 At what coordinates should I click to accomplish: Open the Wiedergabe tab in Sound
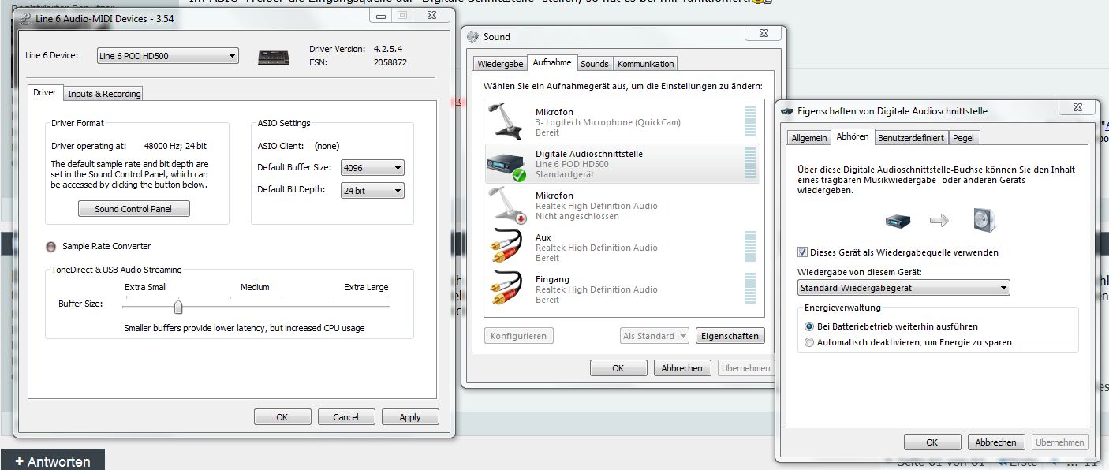500,64
